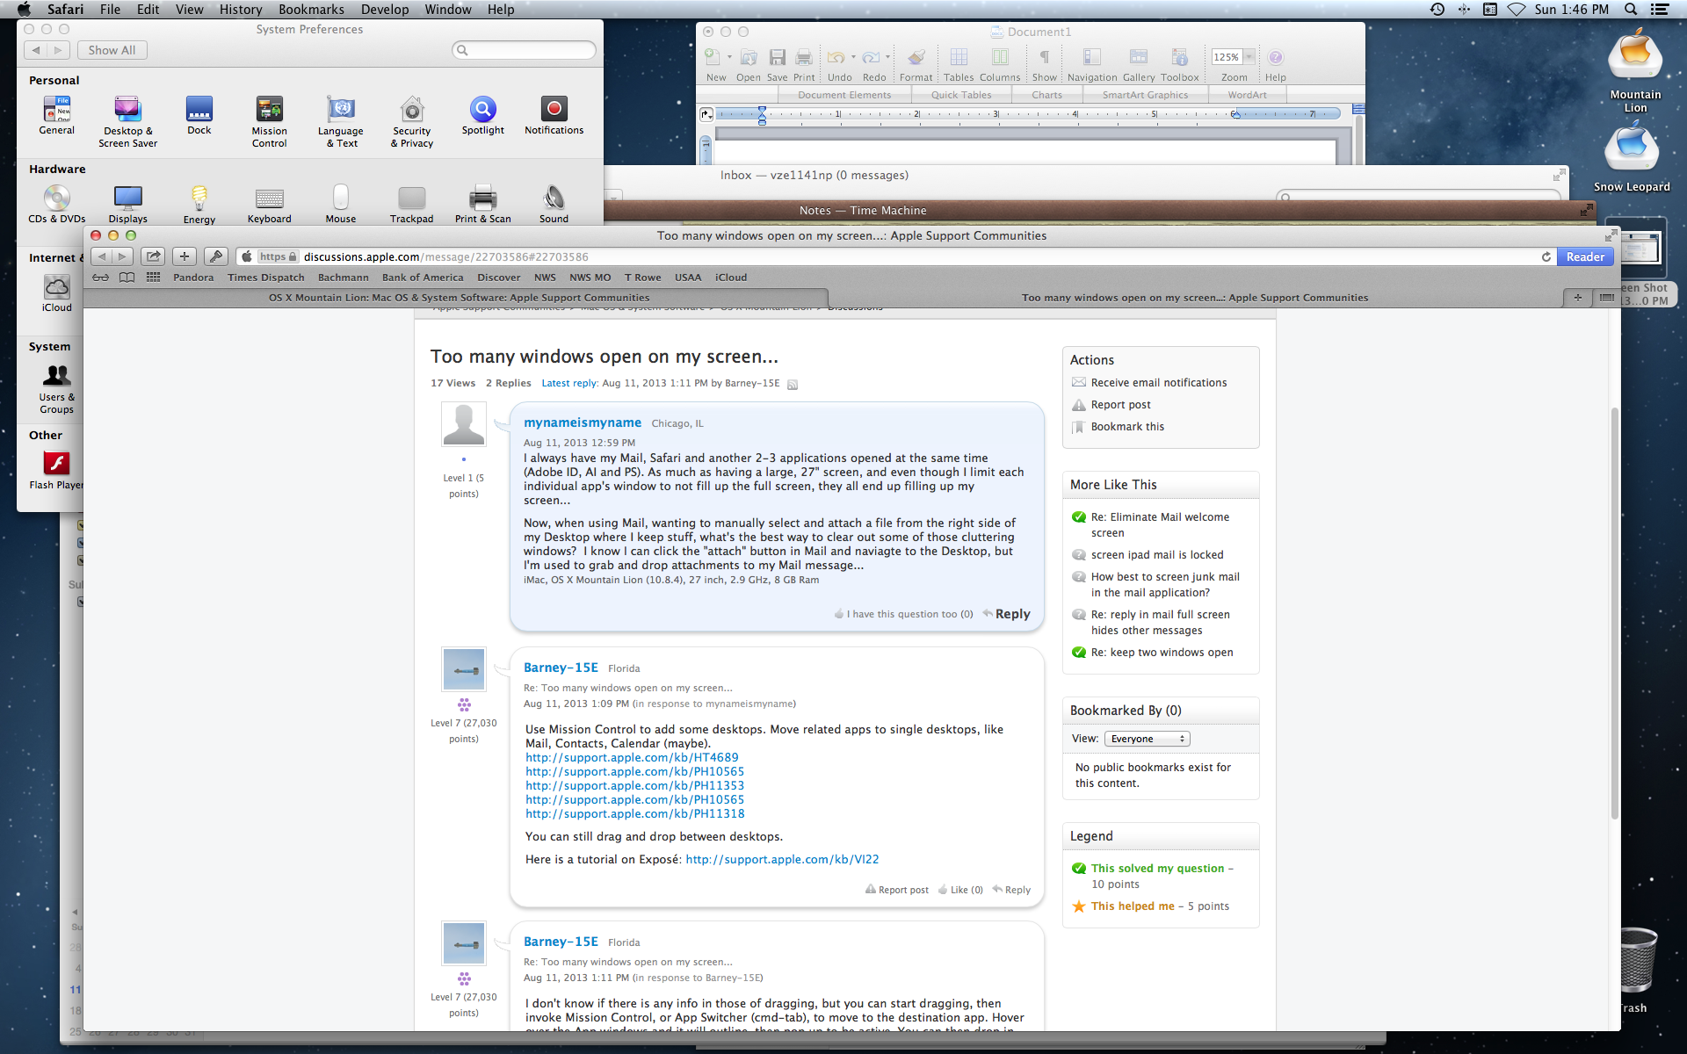Click the page reload icon

click(x=1546, y=256)
